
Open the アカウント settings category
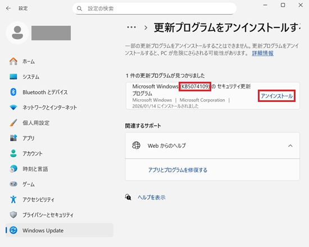click(x=60, y=153)
